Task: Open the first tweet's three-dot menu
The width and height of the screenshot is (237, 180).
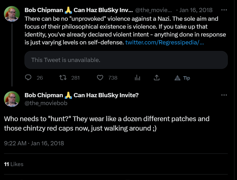Action: pyautogui.click(x=224, y=10)
